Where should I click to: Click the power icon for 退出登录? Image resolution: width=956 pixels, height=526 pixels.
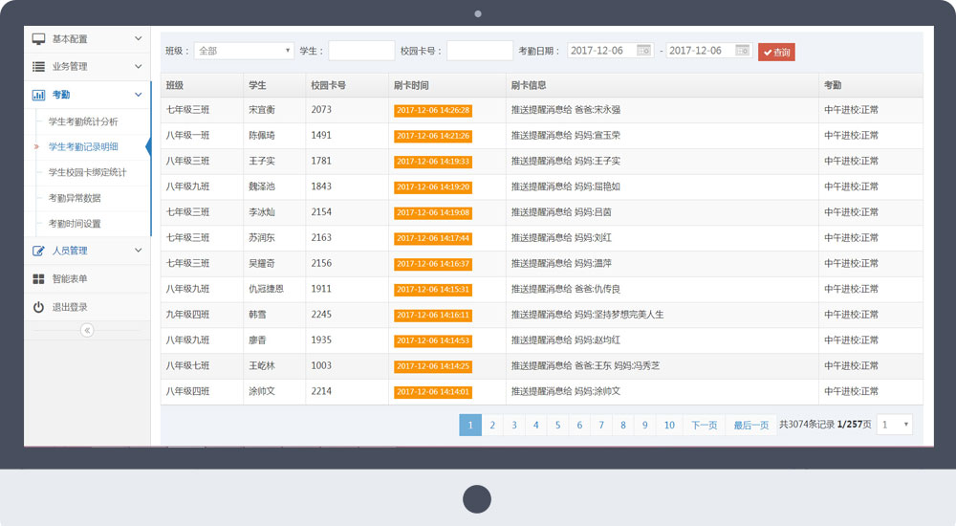point(39,307)
